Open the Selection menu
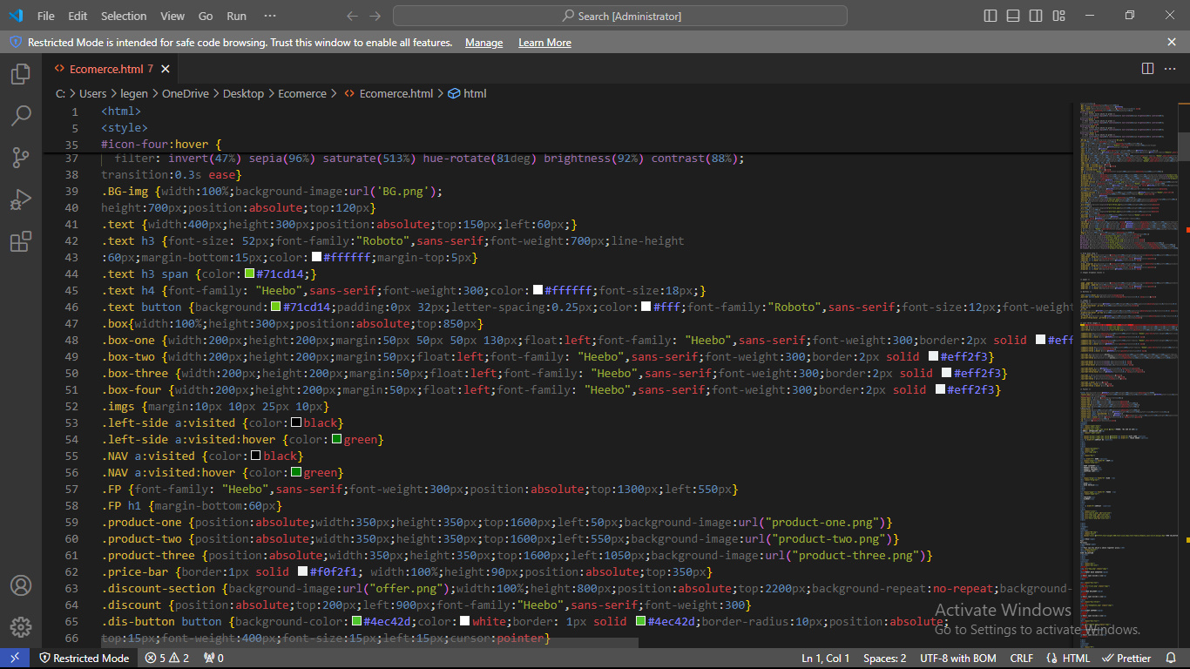 [124, 16]
